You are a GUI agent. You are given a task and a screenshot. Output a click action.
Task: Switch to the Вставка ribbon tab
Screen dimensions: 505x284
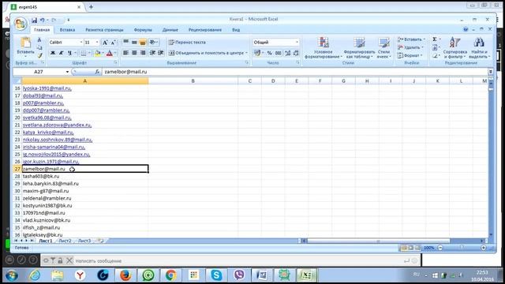(x=67, y=30)
